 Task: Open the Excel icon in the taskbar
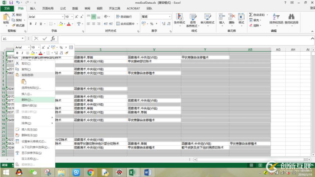[x=132, y=172]
